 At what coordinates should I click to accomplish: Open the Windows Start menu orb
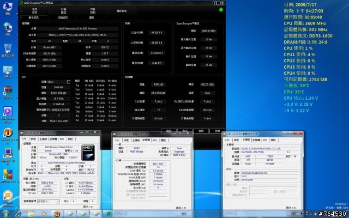click(5, 214)
